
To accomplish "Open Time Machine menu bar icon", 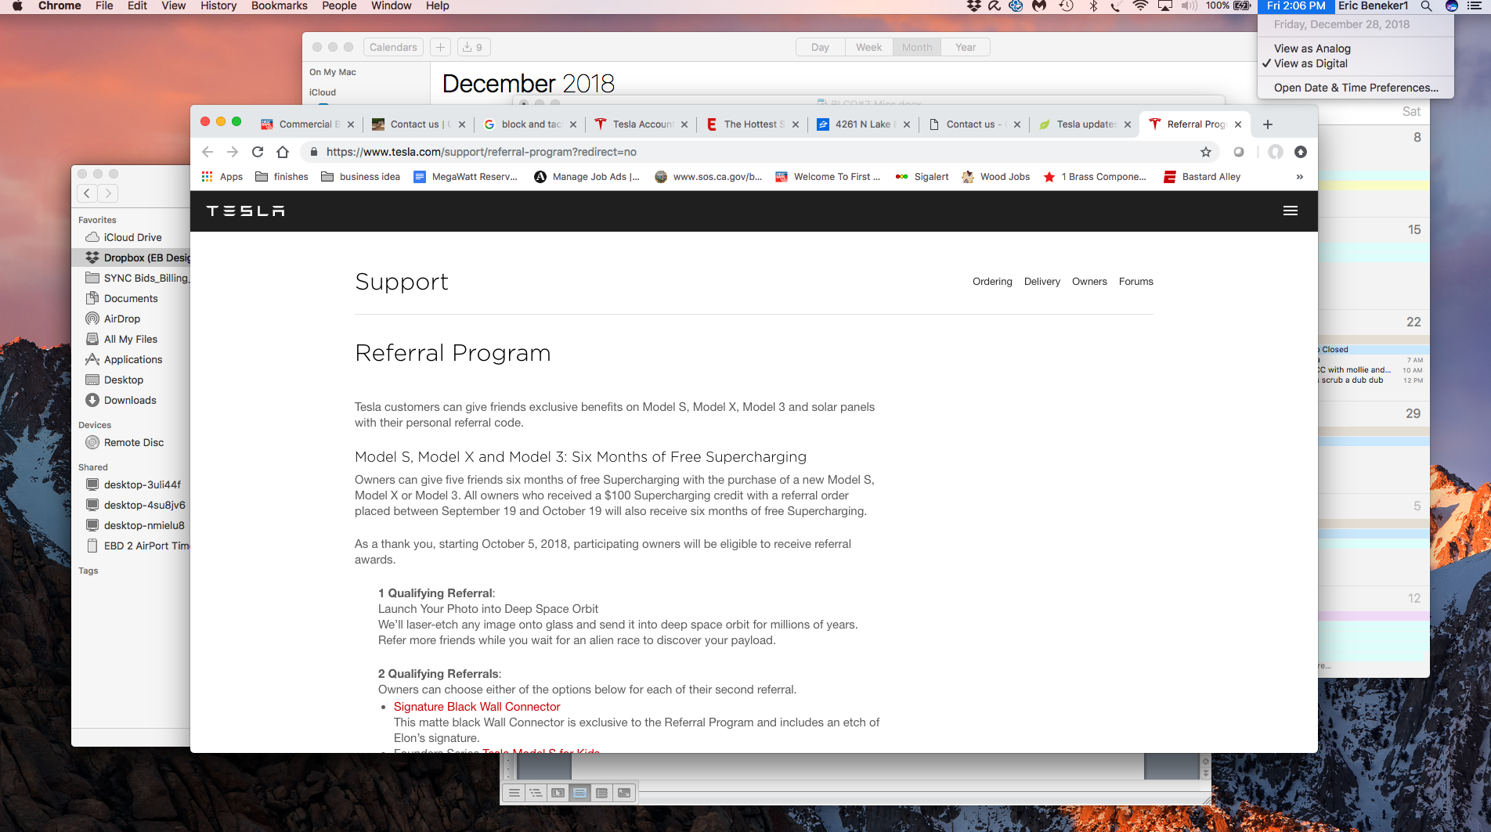I will tap(1066, 6).
